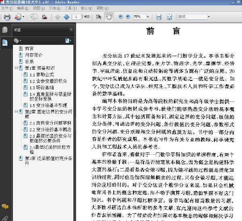Open the Comments panel icon

coord(5,206)
